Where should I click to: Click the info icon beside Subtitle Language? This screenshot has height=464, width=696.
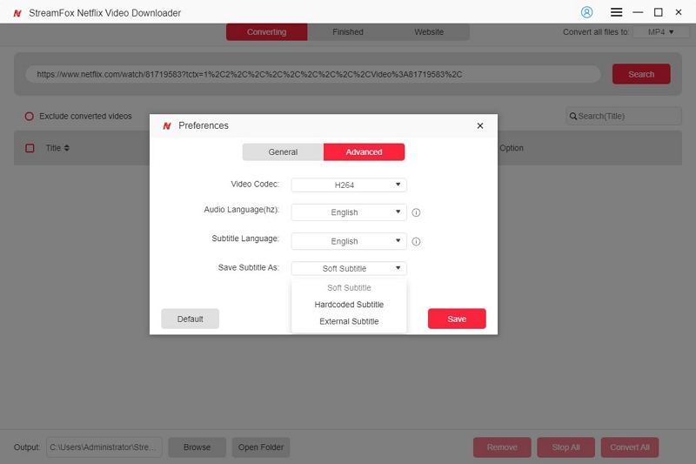tap(416, 241)
